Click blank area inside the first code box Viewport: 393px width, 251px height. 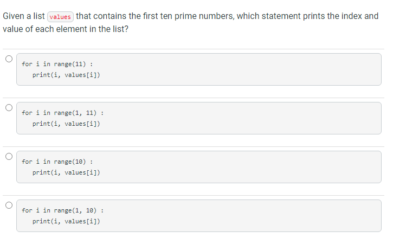point(238,69)
